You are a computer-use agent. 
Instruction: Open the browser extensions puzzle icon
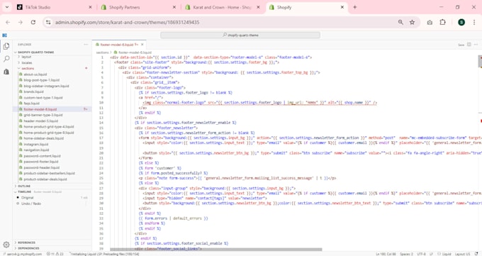point(442,22)
